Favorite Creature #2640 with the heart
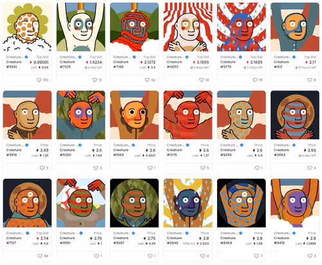This screenshot has width=322, height=265. (203, 256)
